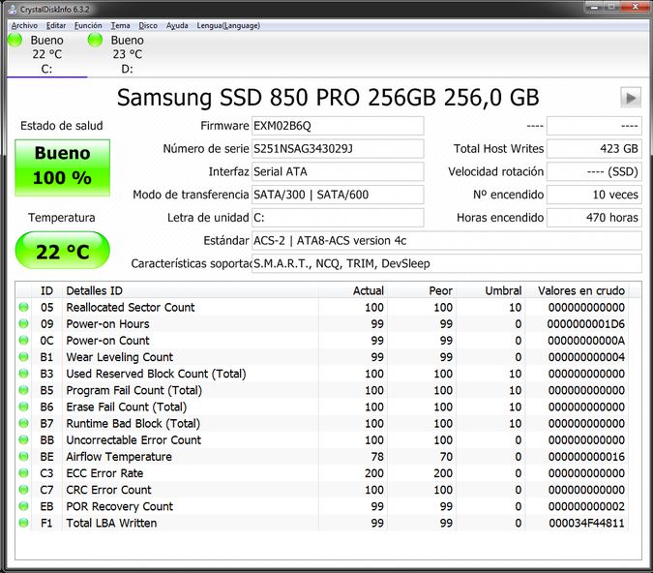Click status dot of Power-on Count row
The image size is (653, 573).
(x=24, y=341)
